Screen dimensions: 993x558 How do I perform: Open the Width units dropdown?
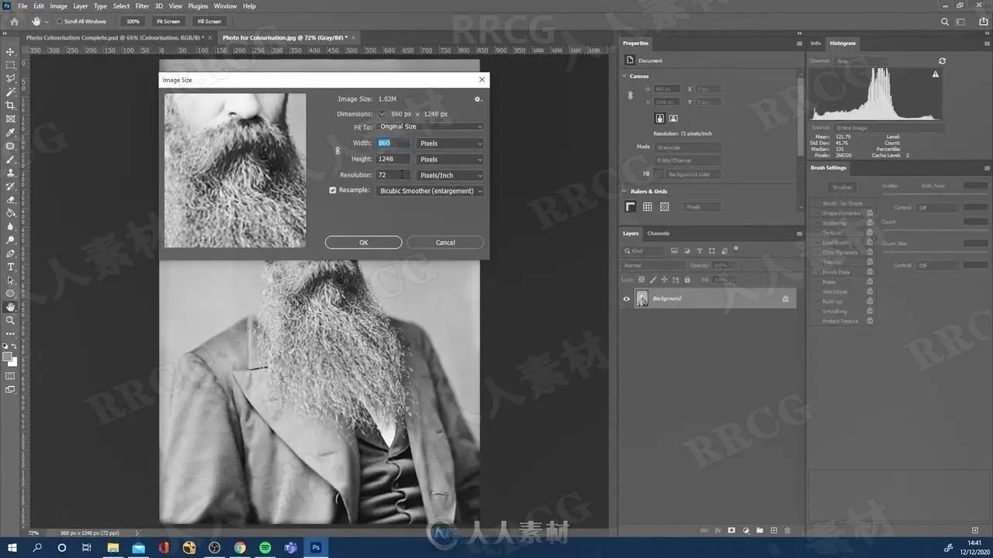coord(450,143)
